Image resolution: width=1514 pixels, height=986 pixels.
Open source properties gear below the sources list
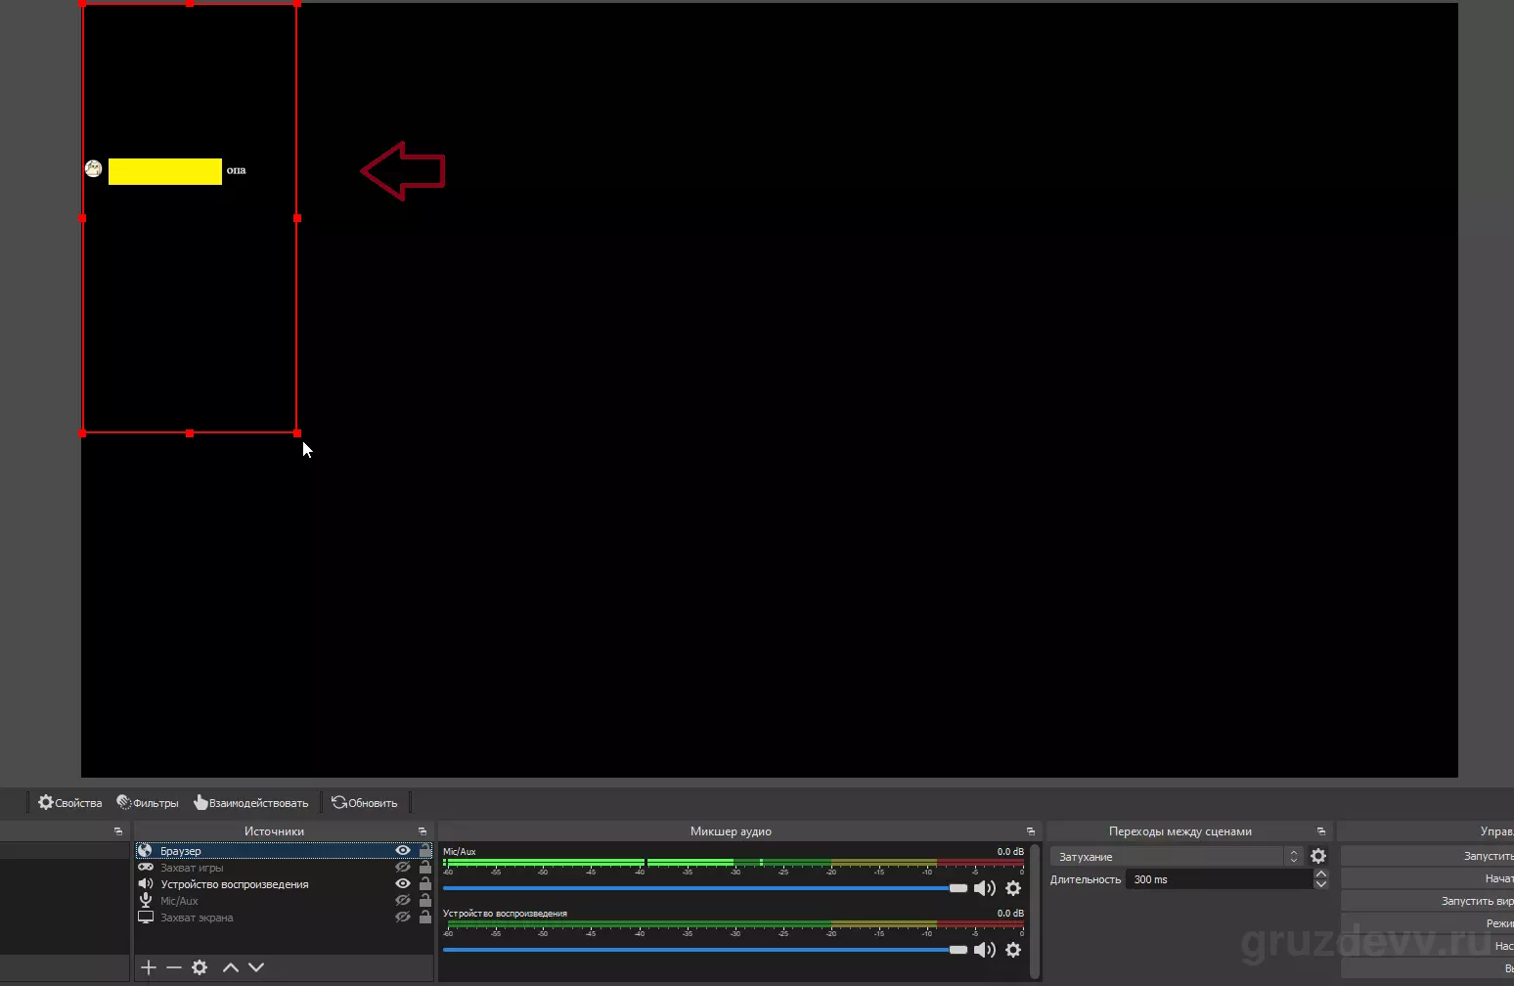(200, 967)
